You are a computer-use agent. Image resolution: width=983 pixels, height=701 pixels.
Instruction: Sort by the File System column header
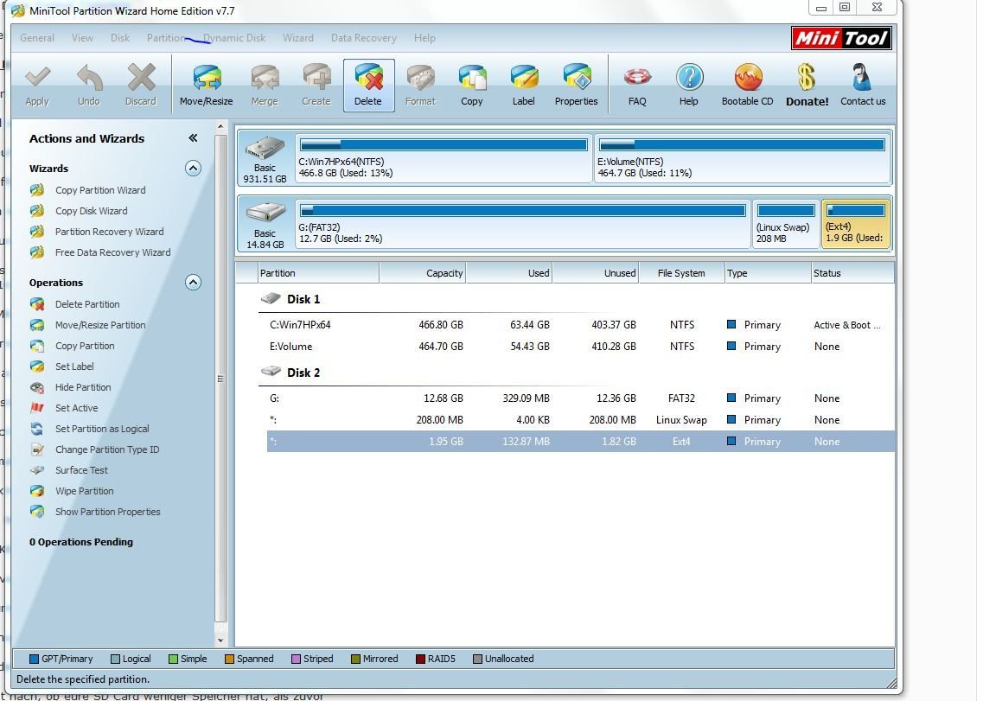(681, 273)
